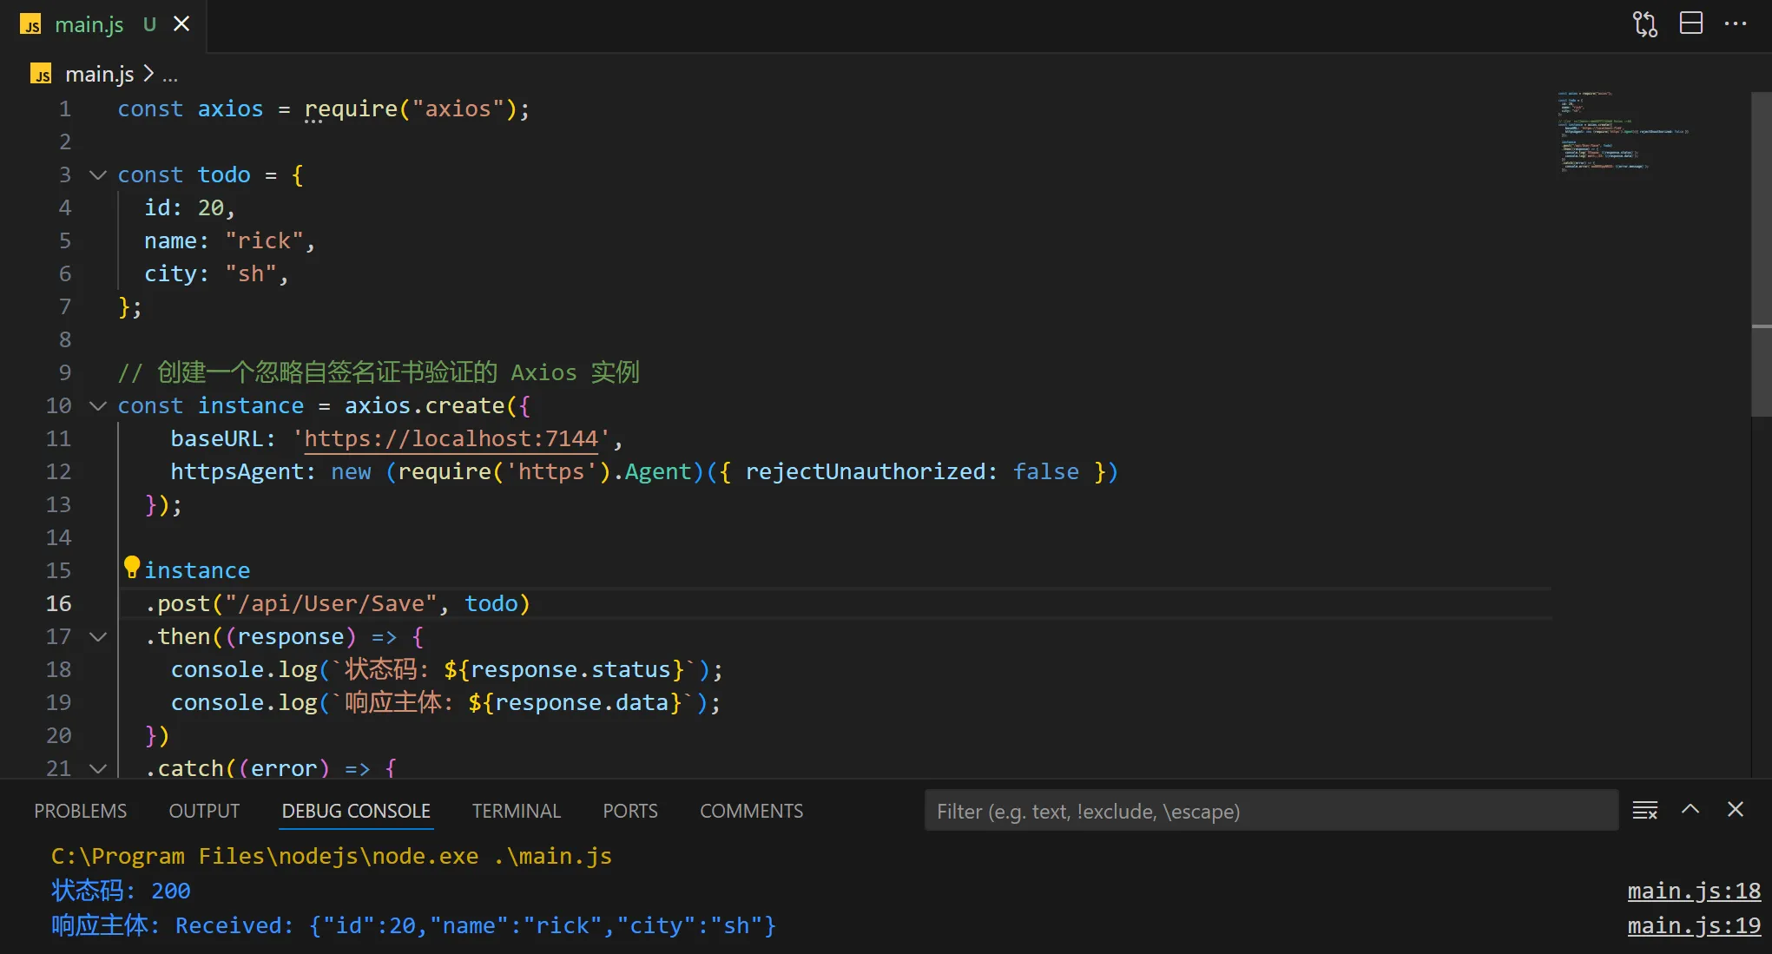Open changes source control compare icon
1772x954 pixels.
[x=1644, y=23]
